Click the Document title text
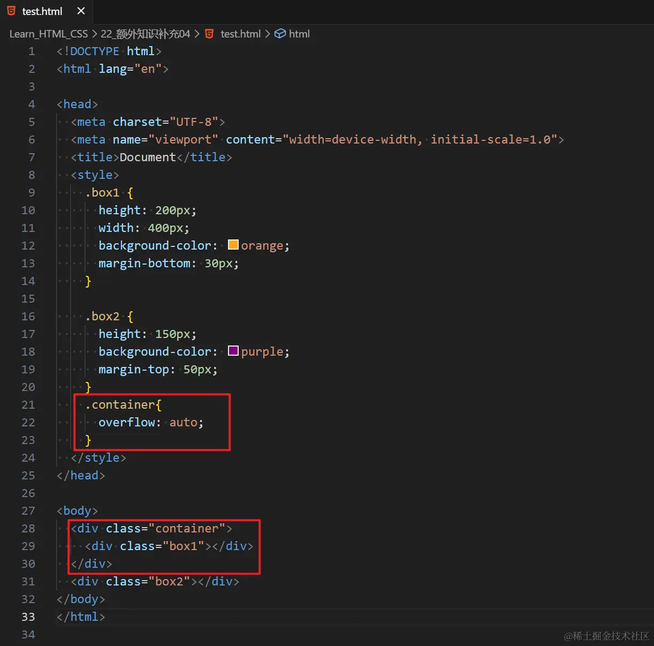 pyautogui.click(x=148, y=157)
